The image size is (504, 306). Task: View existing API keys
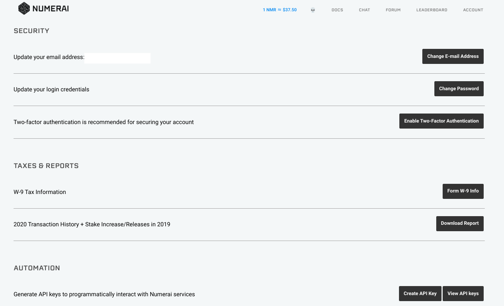[x=463, y=294]
